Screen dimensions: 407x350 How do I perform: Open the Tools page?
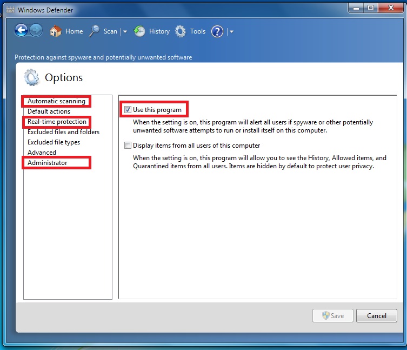(198, 31)
